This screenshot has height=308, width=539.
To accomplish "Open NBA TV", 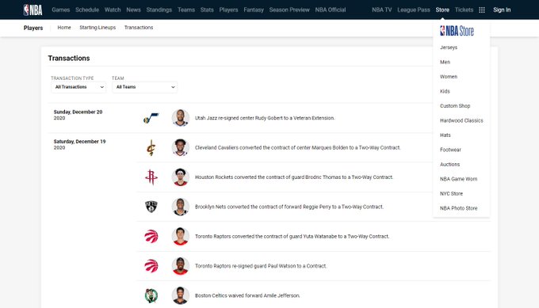I will [382, 10].
